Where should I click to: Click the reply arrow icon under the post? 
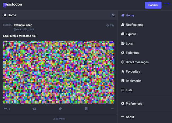(5, 108)
